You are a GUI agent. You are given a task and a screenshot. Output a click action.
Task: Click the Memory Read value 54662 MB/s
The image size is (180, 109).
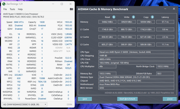[107, 22]
